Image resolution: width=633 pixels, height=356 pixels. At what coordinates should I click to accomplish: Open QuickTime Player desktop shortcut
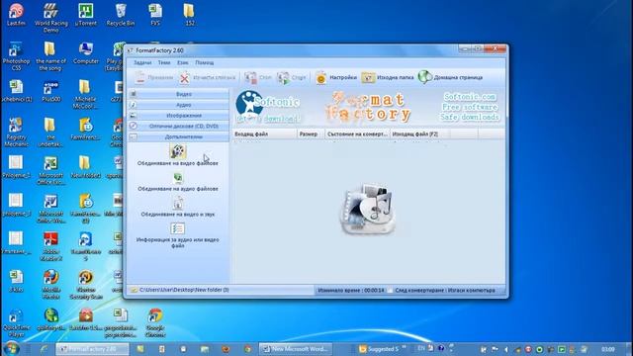pos(16,323)
